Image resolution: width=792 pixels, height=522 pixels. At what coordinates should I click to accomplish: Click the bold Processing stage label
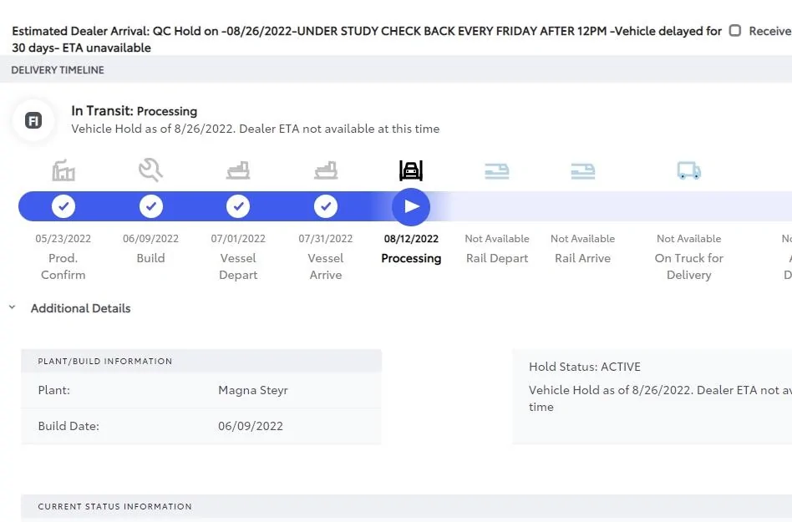coord(411,258)
